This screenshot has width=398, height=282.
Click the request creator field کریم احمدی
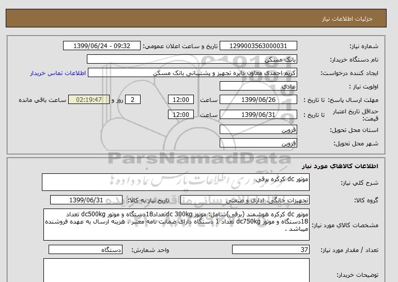[x=192, y=73]
